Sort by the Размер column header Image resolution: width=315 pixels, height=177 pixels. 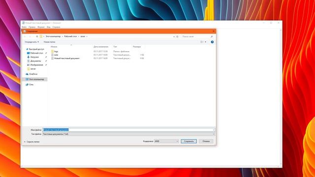pyautogui.click(x=137, y=47)
